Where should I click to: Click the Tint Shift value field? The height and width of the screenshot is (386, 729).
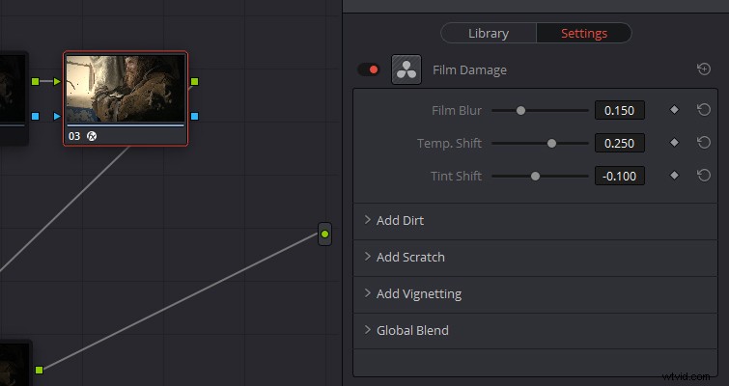pos(620,176)
